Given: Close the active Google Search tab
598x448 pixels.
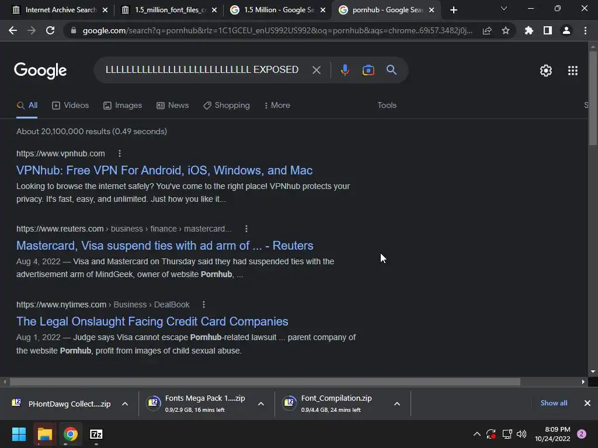Looking at the screenshot, I should pyautogui.click(x=432, y=10).
